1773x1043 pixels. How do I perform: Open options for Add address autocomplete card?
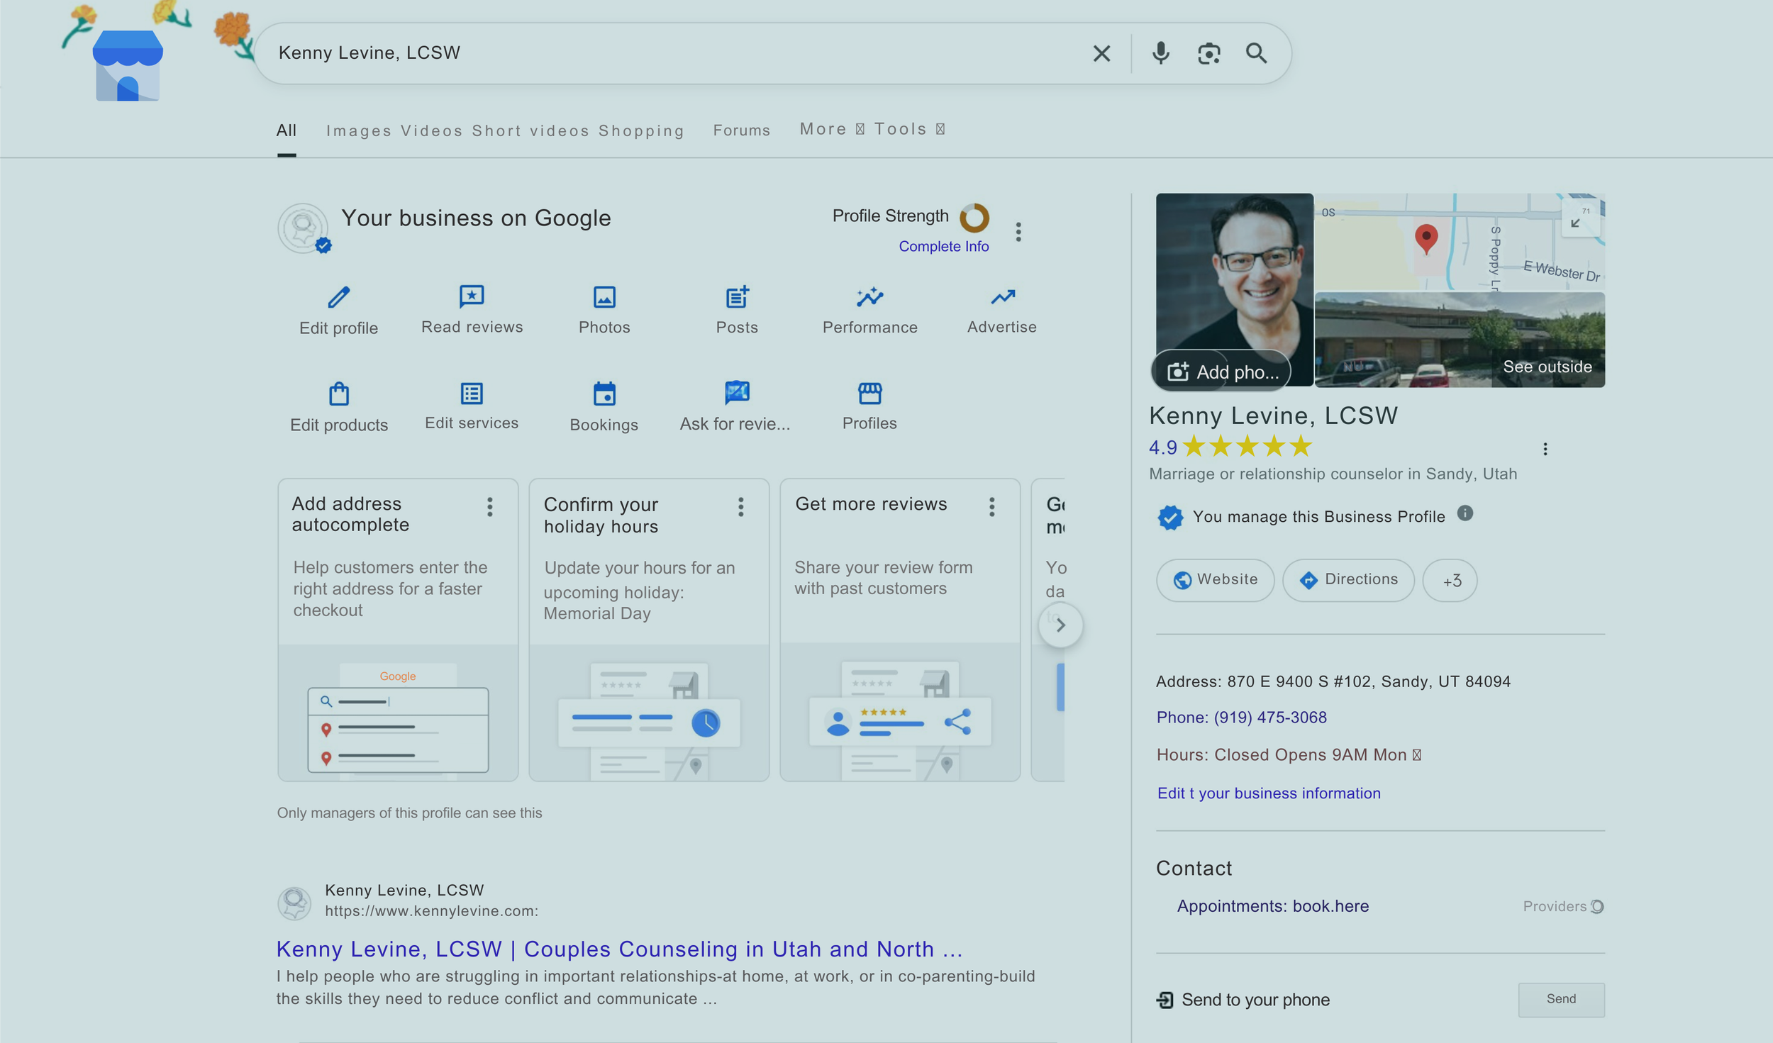pyautogui.click(x=489, y=506)
